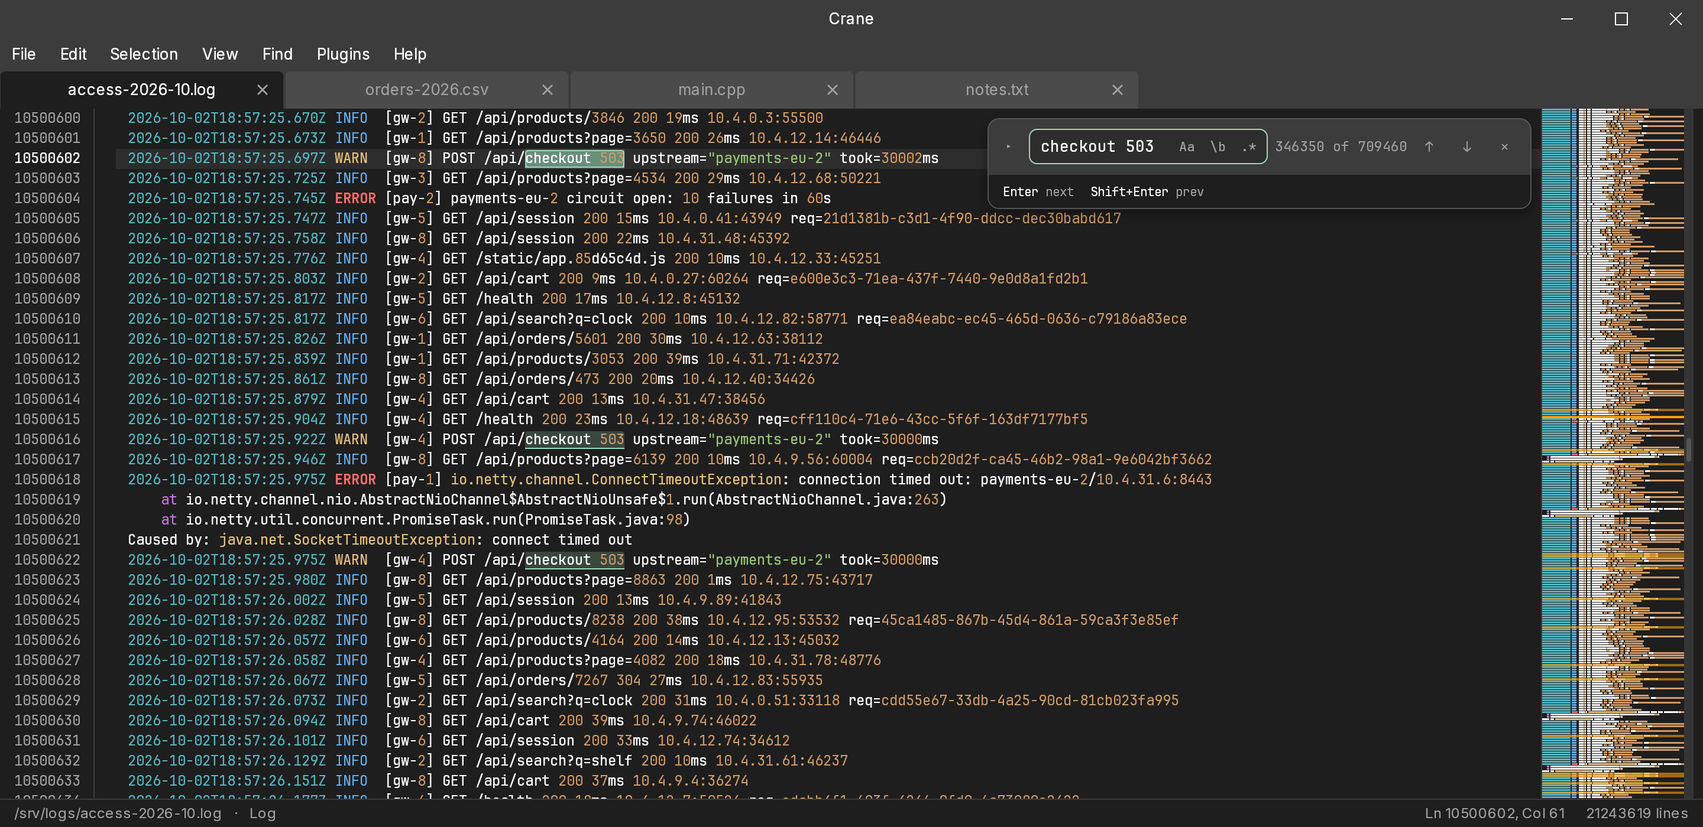Viewport: 1703px width, 827px height.
Task: Open the Edit menu
Action: (x=73, y=54)
